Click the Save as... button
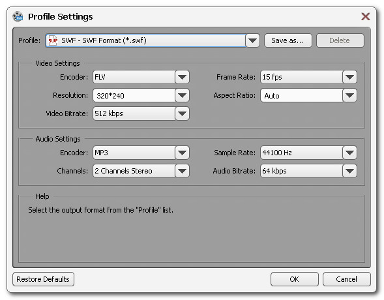 click(x=288, y=40)
